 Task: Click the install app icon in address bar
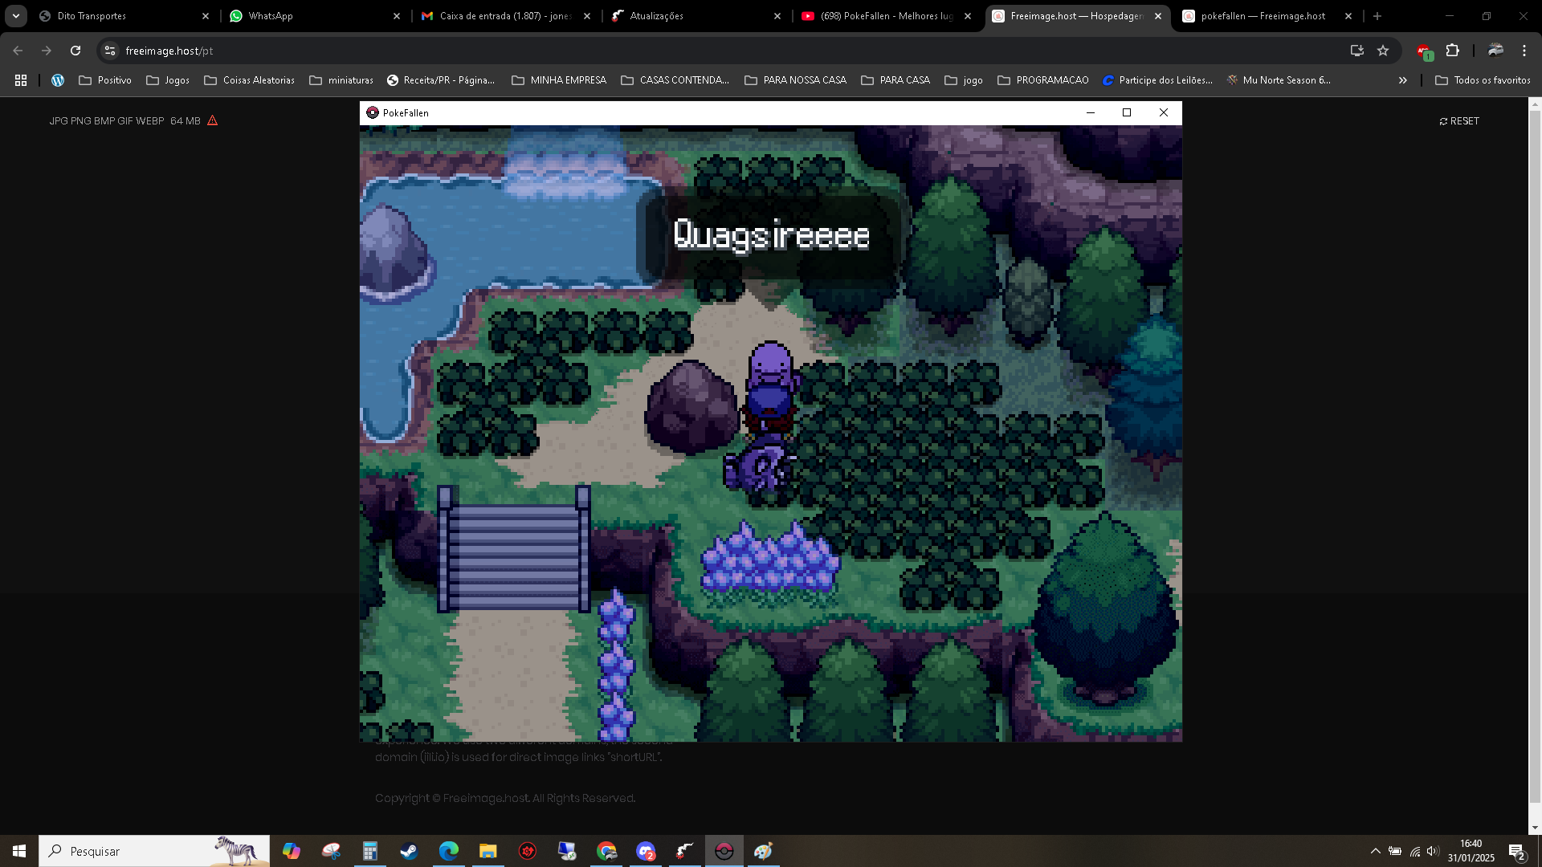(1357, 51)
